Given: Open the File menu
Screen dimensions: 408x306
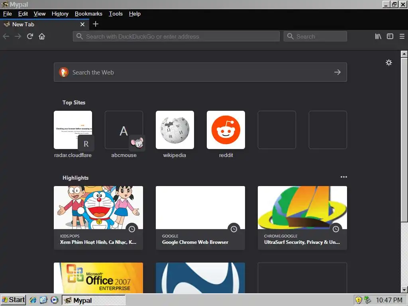Looking at the screenshot, I should click(x=7, y=14).
